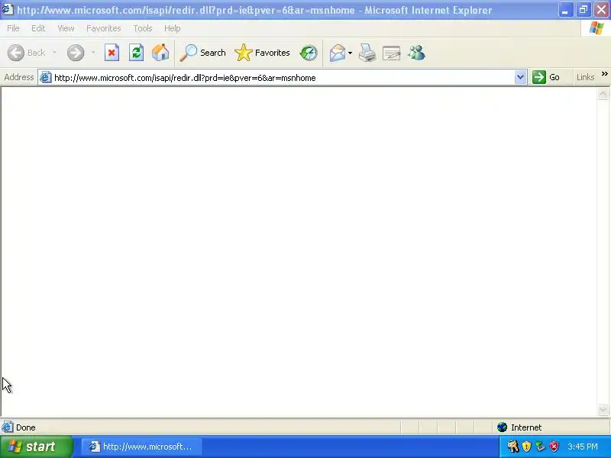The height and width of the screenshot is (458, 611).
Task: Click the Forward navigation arrow
Action: (76, 53)
